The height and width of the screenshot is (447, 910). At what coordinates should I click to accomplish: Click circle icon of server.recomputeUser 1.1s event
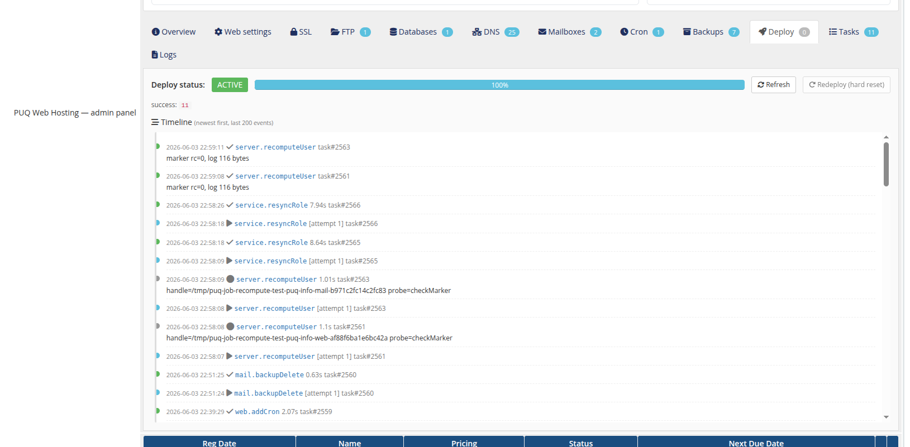[x=230, y=326]
